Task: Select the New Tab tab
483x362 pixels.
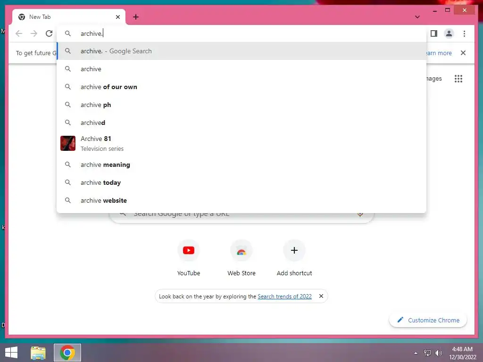Action: click(x=69, y=17)
